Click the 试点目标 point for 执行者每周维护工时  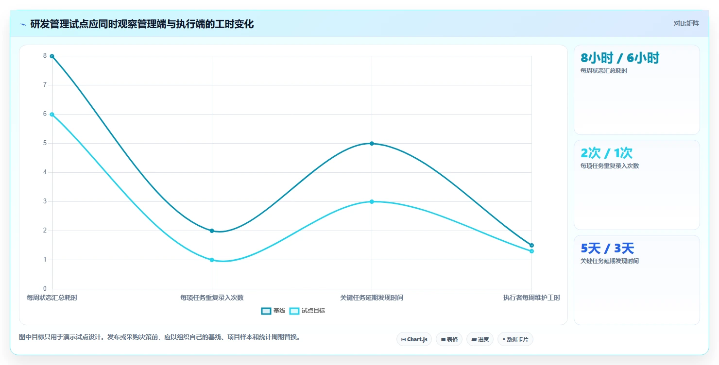coord(531,251)
